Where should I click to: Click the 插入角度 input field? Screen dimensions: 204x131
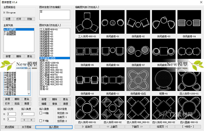pyautogui.click(x=28, y=114)
